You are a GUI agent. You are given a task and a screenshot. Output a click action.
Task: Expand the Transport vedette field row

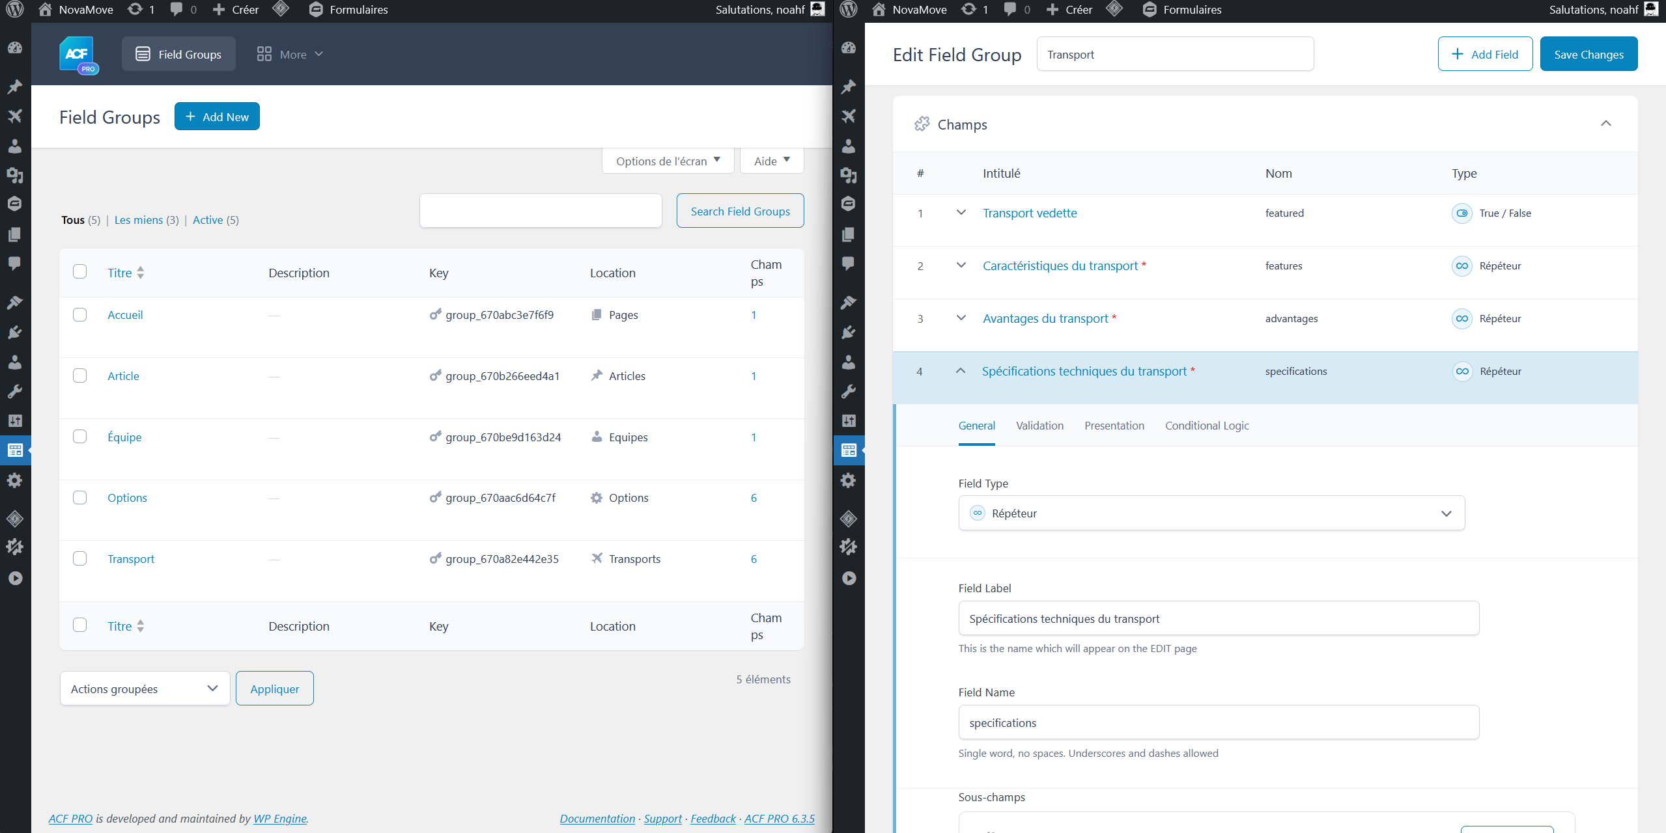click(961, 213)
